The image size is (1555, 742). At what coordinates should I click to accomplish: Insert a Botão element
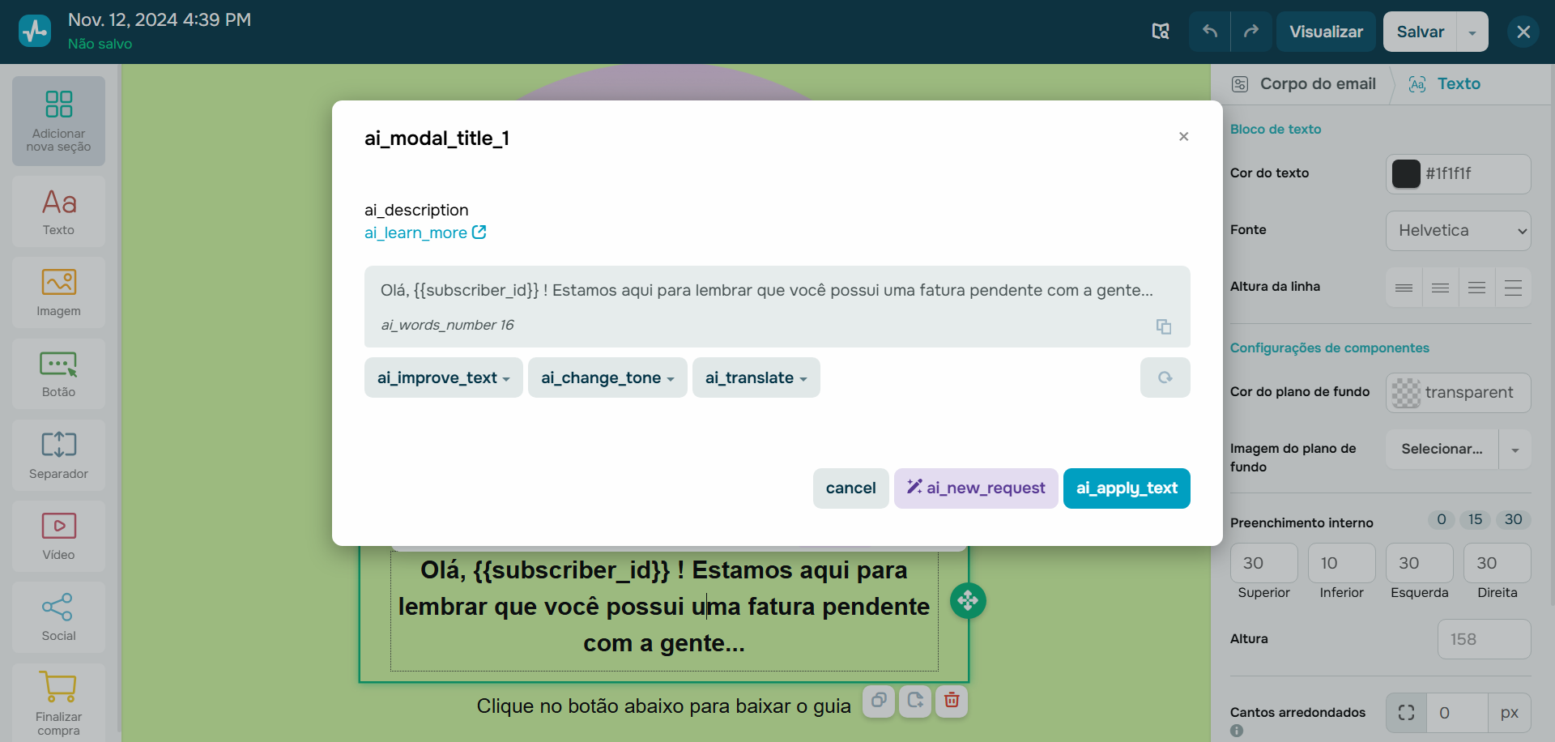58,373
